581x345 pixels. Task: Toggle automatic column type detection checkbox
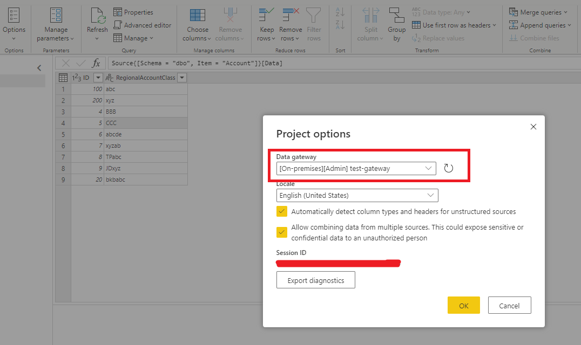[x=282, y=211]
